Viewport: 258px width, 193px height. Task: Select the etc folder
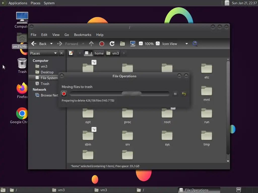click(207, 71)
